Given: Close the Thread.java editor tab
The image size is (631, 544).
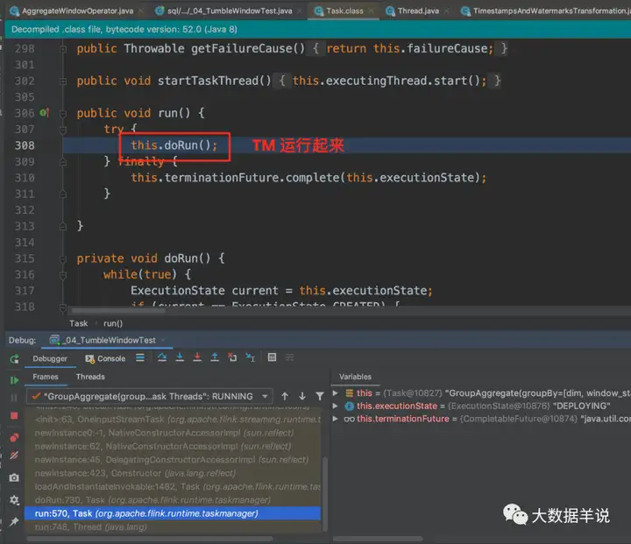Looking at the screenshot, I should pos(447,11).
